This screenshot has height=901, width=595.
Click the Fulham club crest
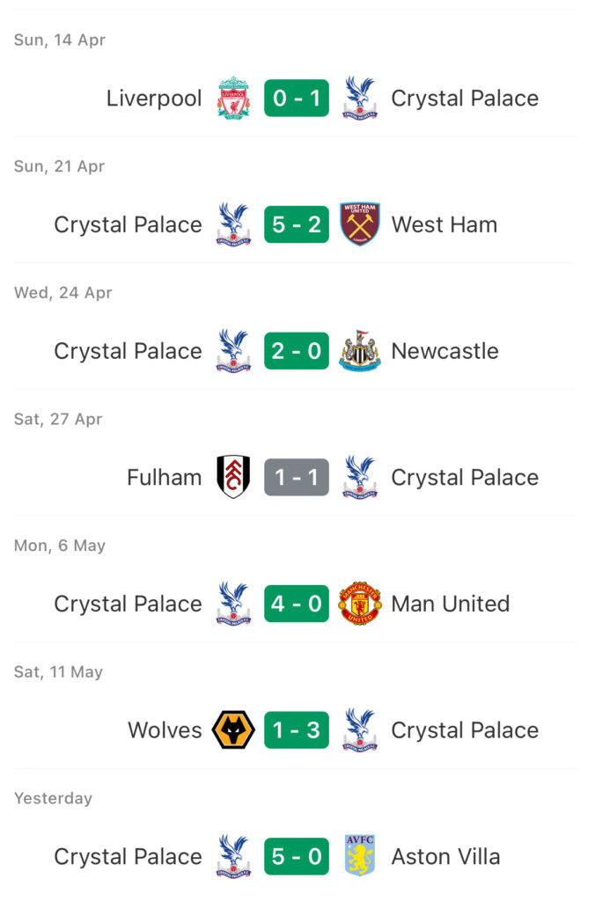233,477
